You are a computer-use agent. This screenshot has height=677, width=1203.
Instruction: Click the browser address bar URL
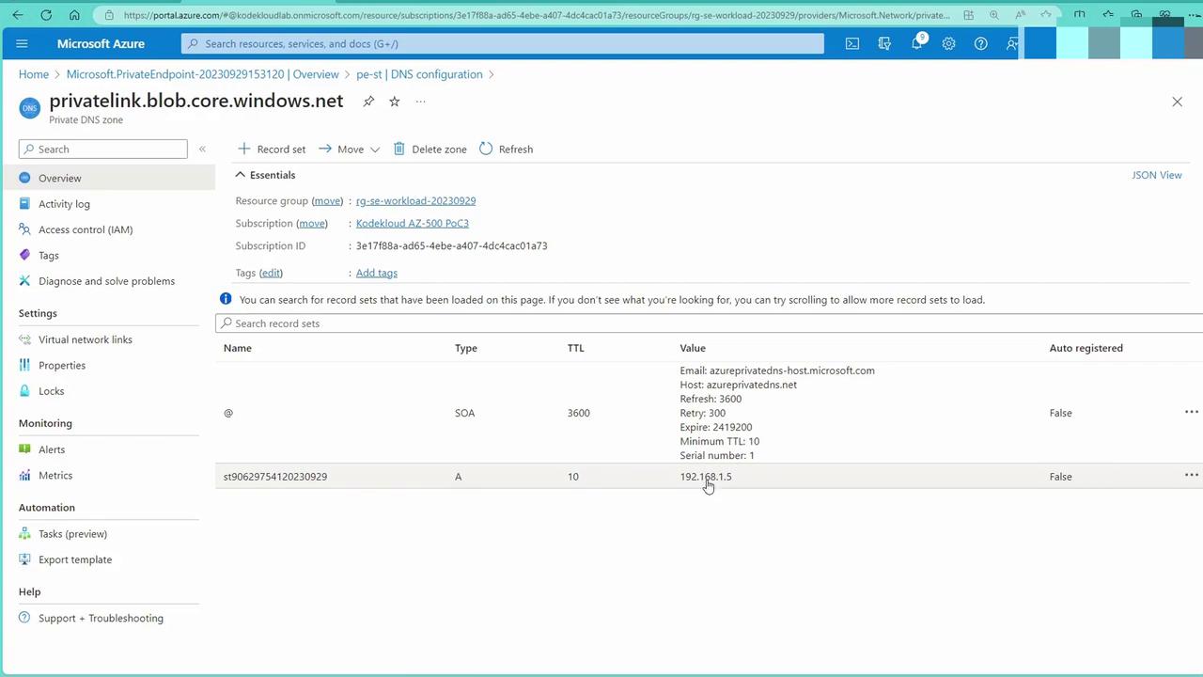point(536,15)
